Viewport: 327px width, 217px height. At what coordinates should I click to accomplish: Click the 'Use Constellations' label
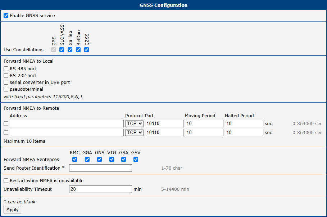(x=24, y=50)
